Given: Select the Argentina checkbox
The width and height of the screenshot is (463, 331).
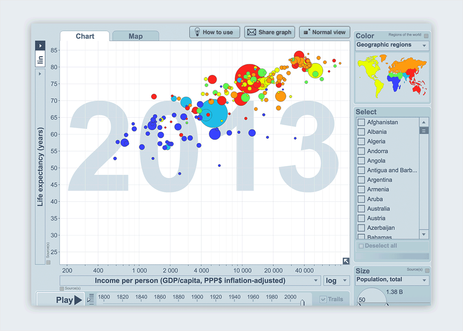Looking at the screenshot, I should pyautogui.click(x=361, y=180).
